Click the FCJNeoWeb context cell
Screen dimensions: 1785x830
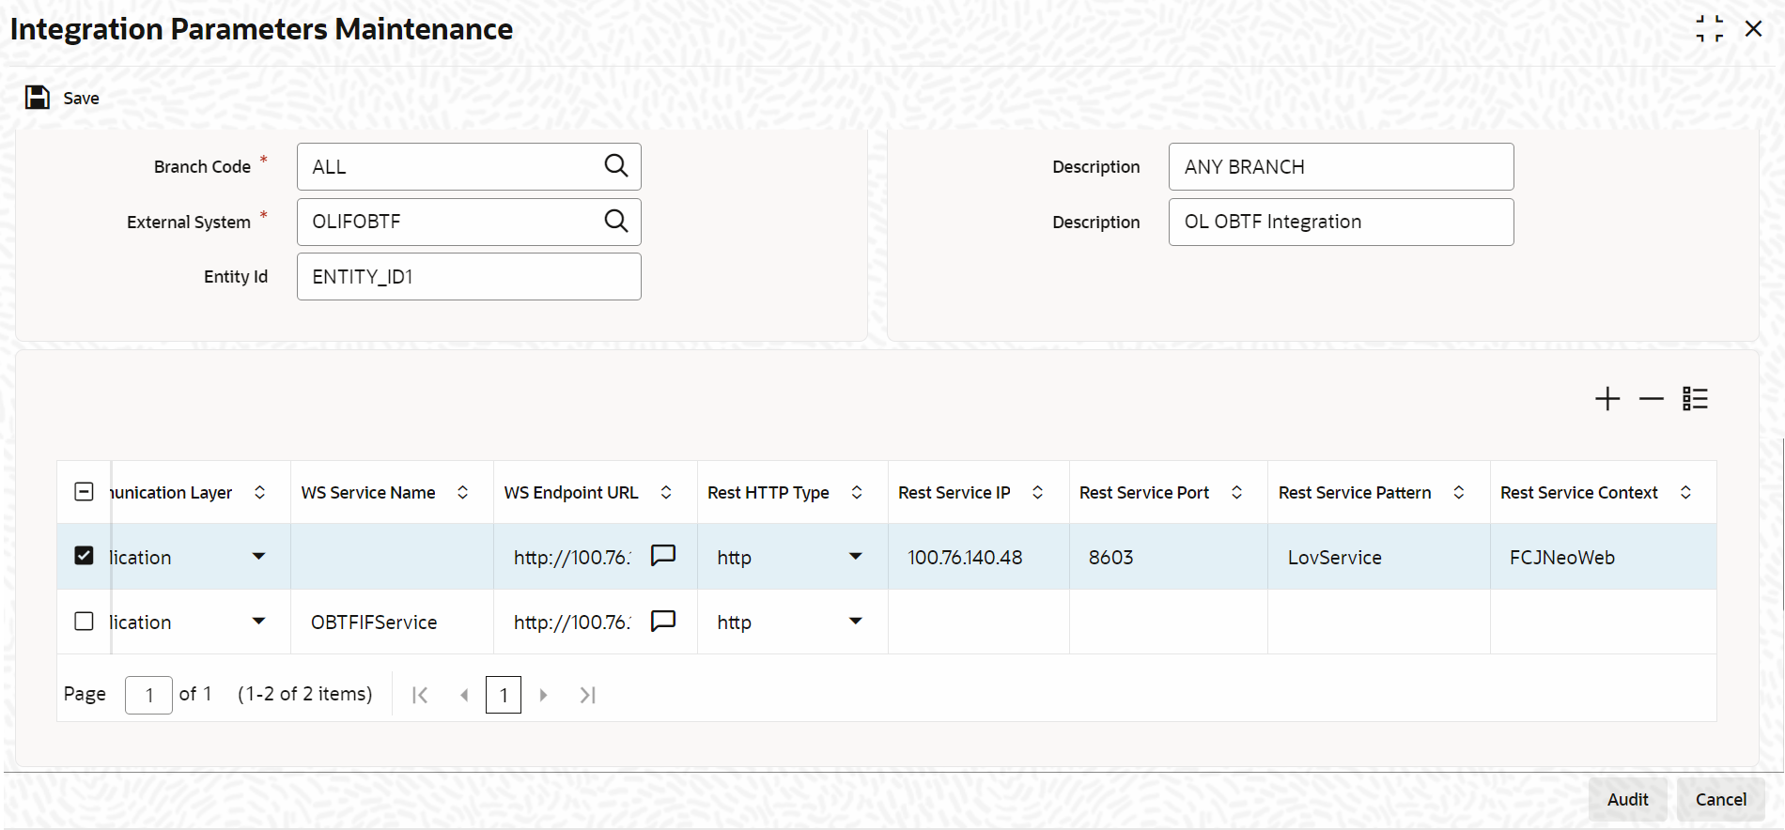[1603, 557]
